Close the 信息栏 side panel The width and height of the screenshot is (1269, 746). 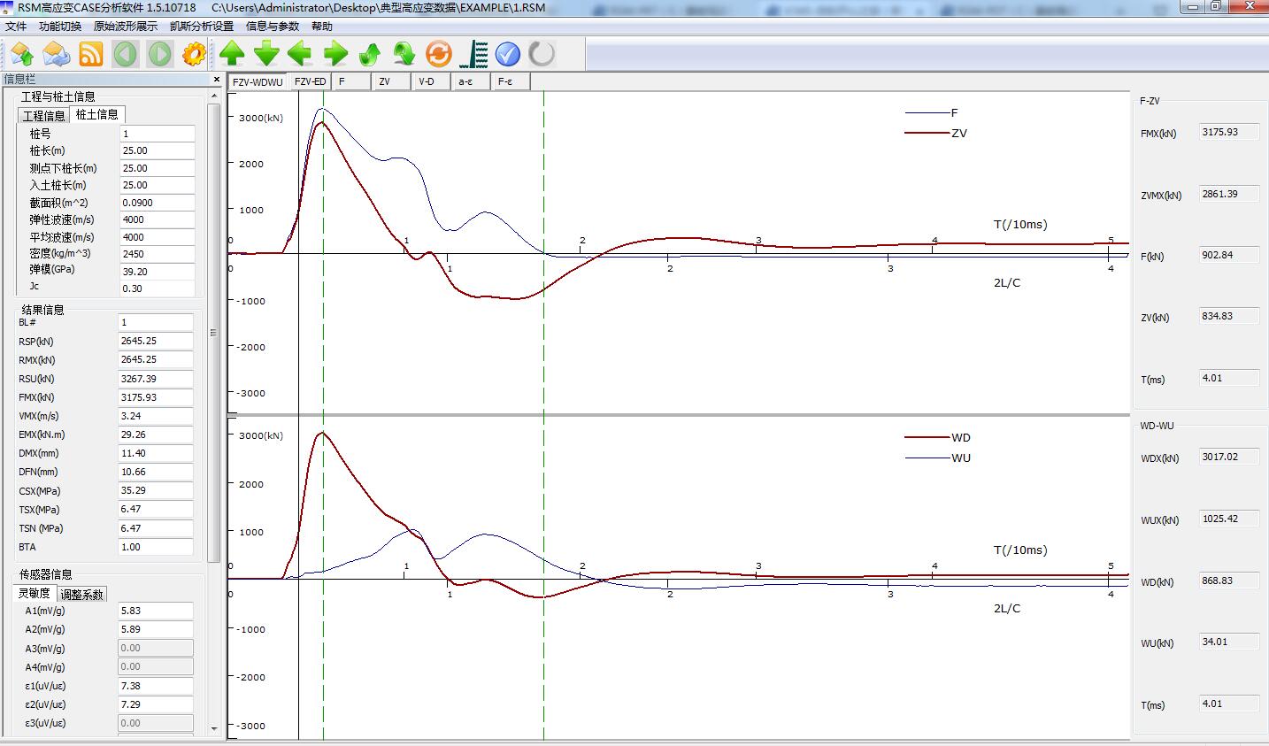pos(217,80)
